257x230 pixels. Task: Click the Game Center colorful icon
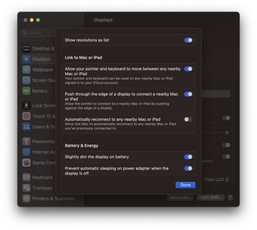pyautogui.click(x=26, y=163)
